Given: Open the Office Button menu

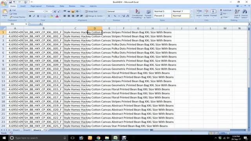Looking at the screenshot, I should pyautogui.click(x=4, y=4).
